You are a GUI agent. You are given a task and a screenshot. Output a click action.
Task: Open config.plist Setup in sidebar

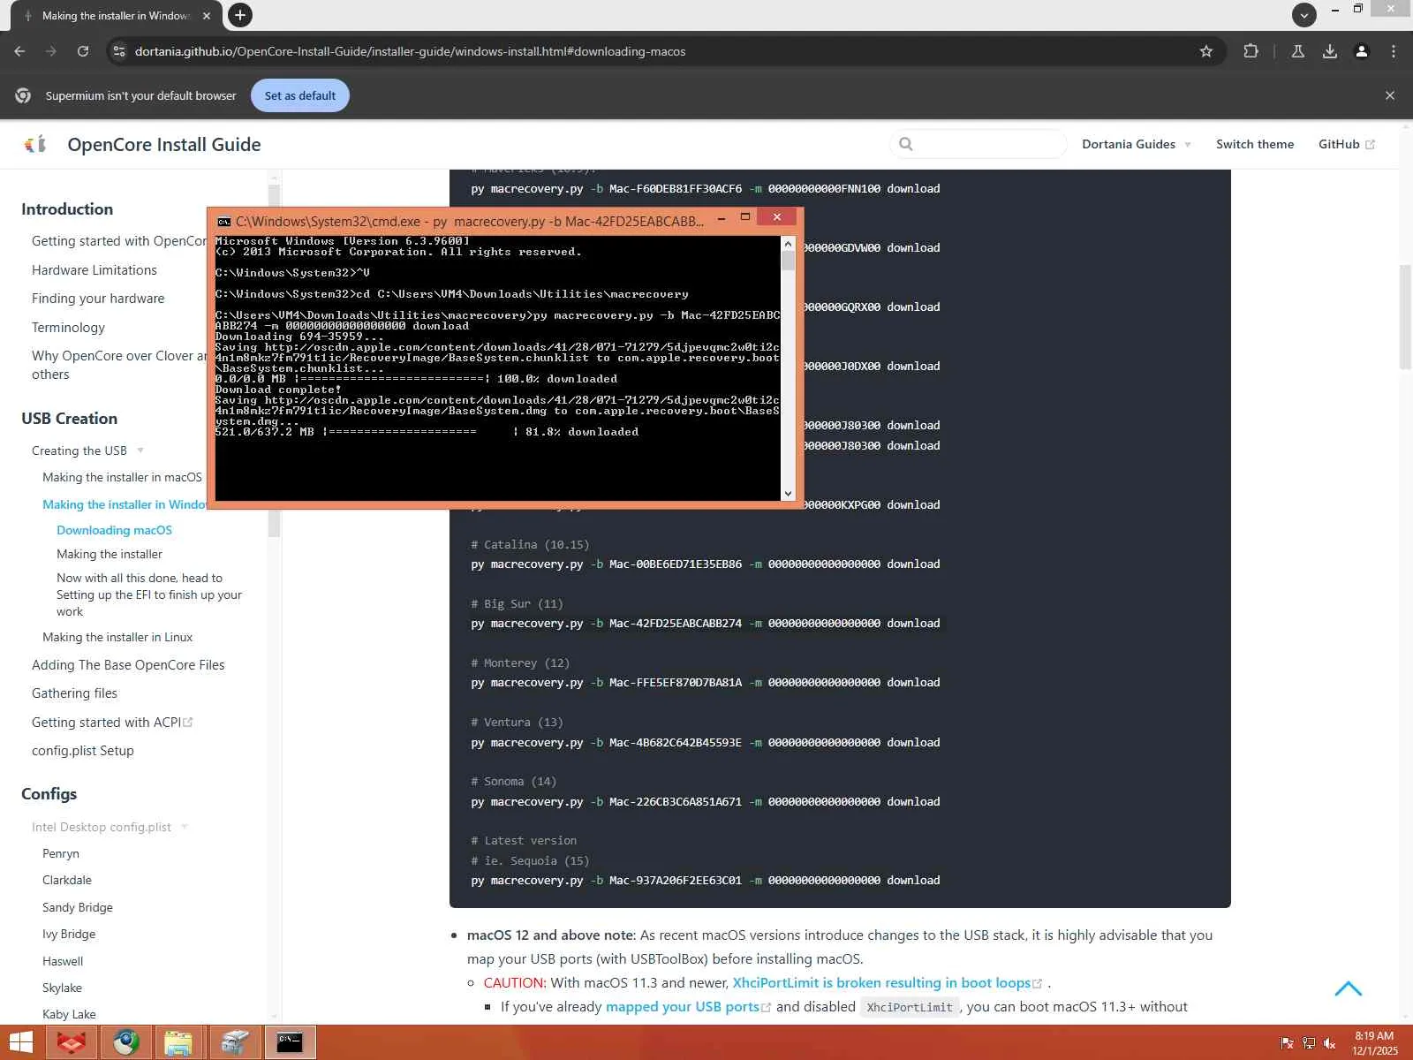point(83,751)
